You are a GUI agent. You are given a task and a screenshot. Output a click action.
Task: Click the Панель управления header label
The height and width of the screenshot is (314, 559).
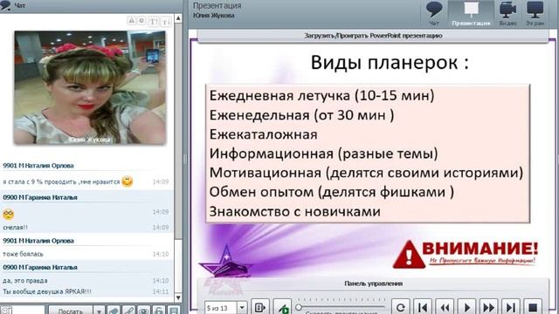pyautogui.click(x=373, y=283)
